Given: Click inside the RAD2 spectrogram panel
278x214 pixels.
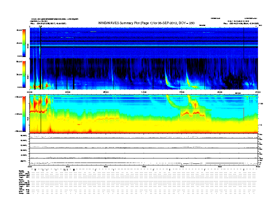Looking at the screenshot, I should 144,43.
